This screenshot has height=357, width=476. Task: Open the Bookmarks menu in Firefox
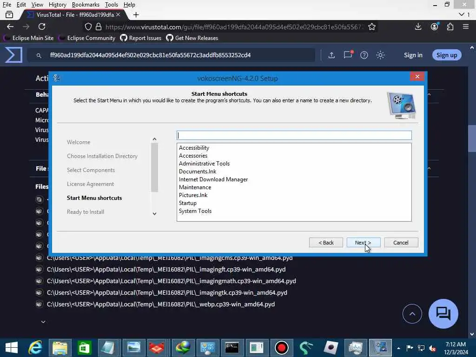(86, 5)
